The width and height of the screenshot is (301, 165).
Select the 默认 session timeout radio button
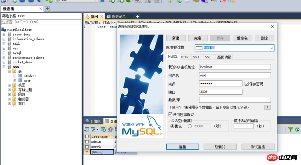click(x=172, y=126)
